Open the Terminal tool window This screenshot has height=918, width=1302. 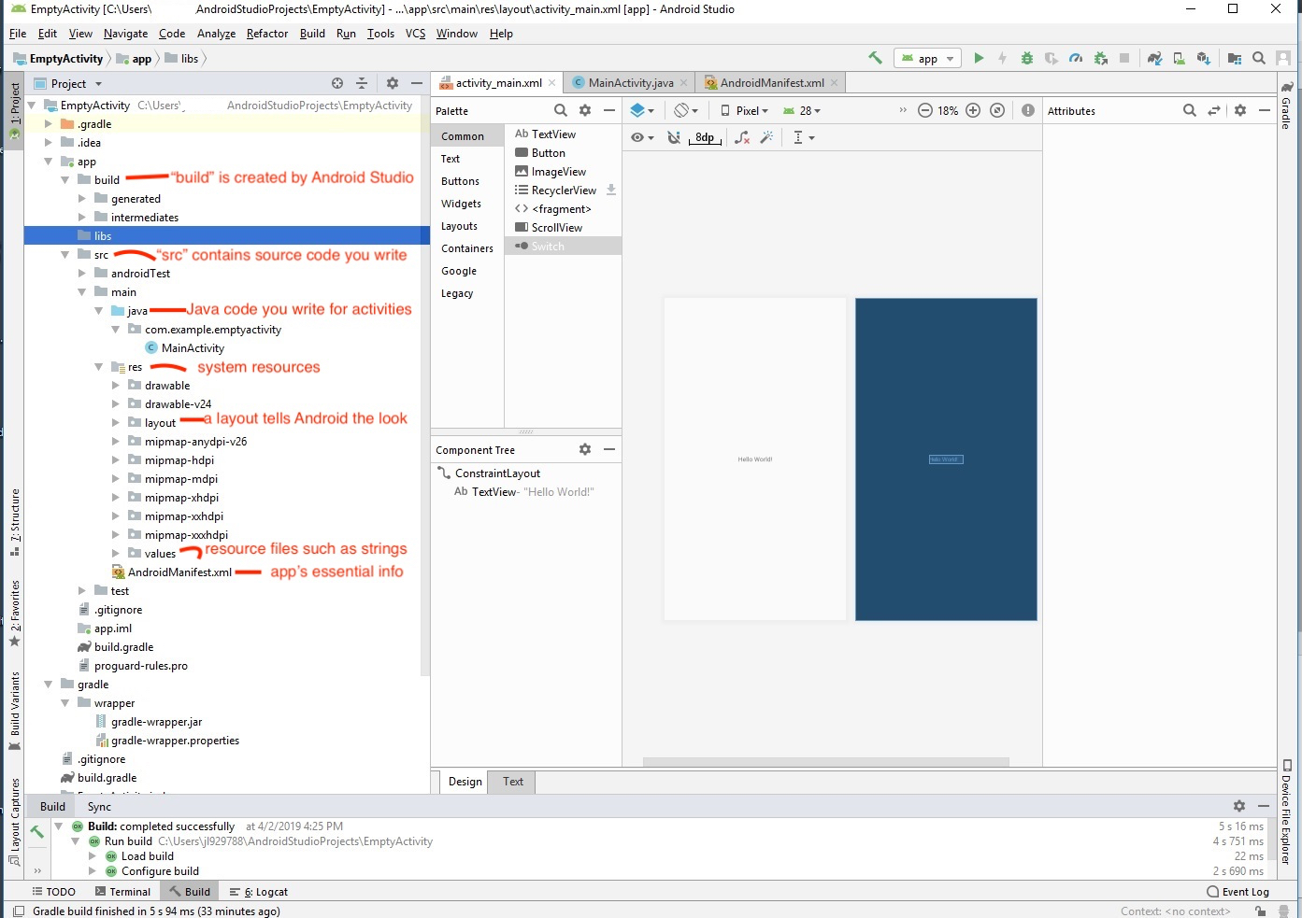122,892
